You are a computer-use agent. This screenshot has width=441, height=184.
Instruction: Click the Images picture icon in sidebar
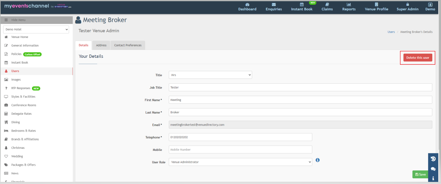[x=6, y=80]
